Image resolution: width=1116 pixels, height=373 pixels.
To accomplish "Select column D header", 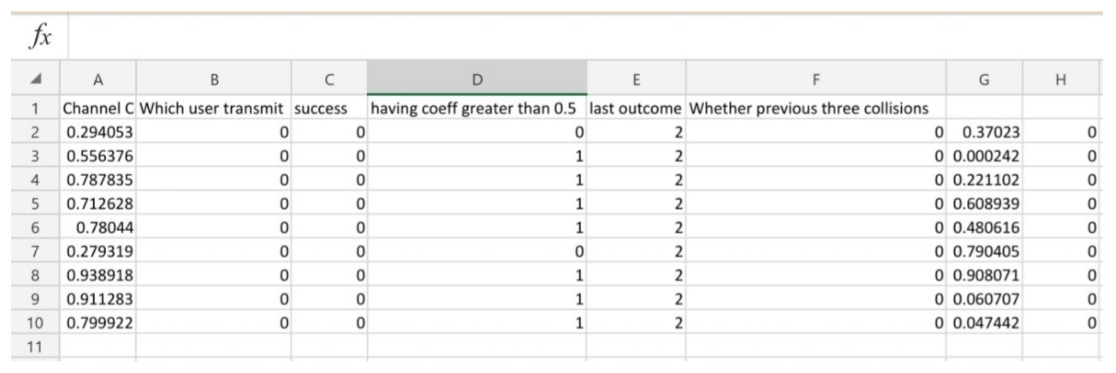I will 476,80.
